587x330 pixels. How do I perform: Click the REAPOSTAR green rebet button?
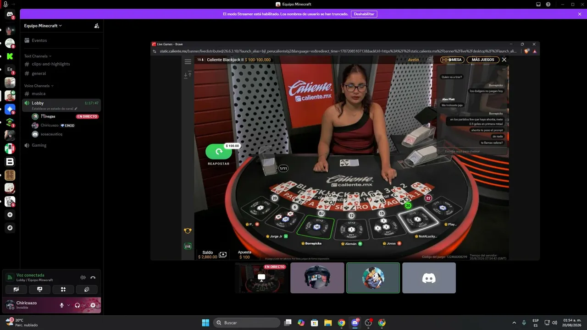pos(219,152)
